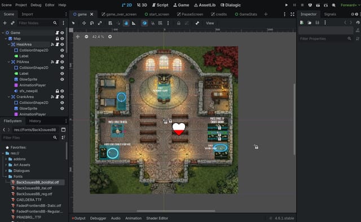Center the view with the viewport cross icon
This screenshot has width=361, height=222.
[x=78, y=37]
